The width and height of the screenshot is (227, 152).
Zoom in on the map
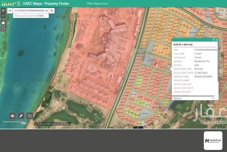3,10
